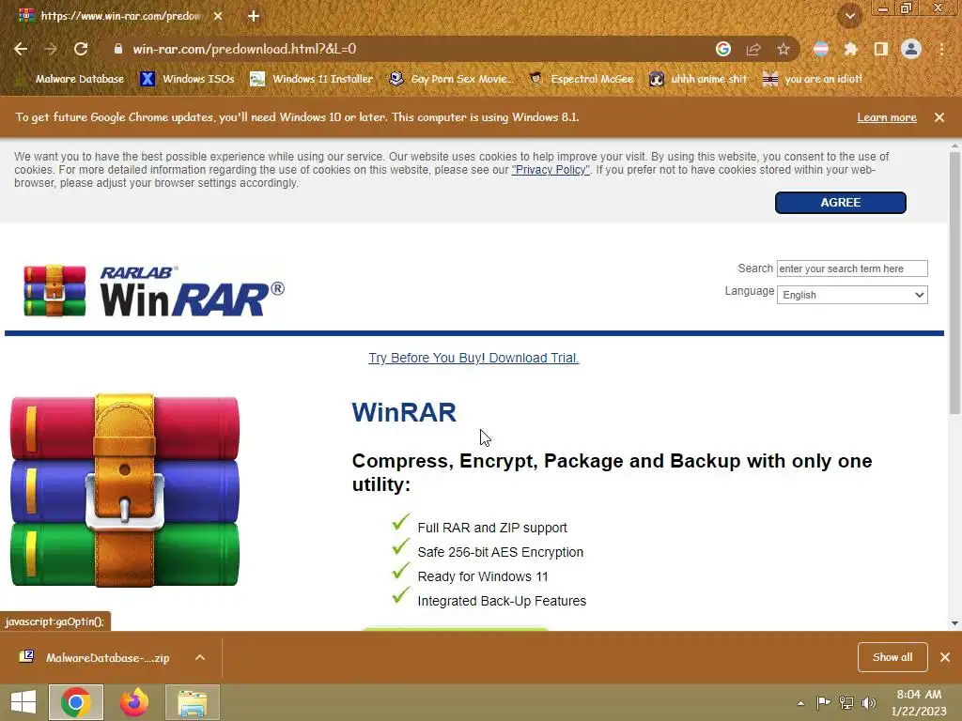The width and height of the screenshot is (962, 721).
Task: Open a new browser tab
Action: tap(254, 16)
